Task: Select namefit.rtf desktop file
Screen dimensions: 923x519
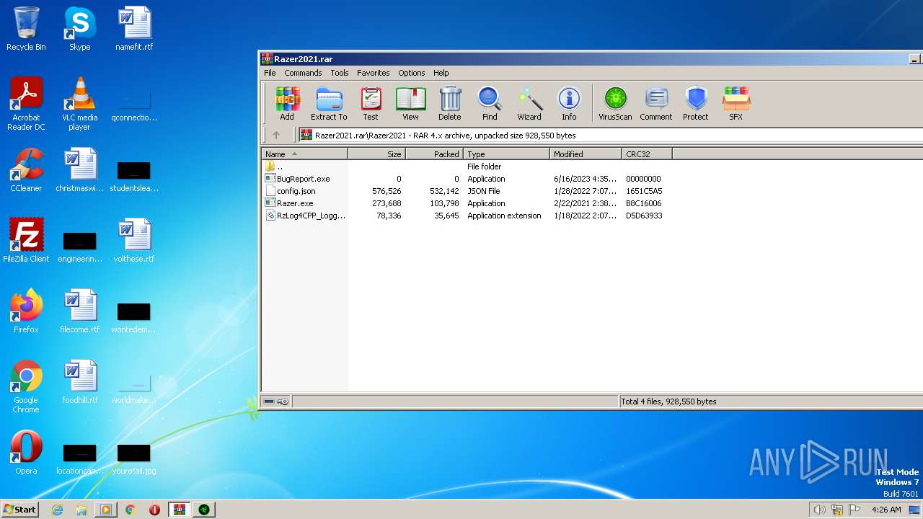Action: 134,30
